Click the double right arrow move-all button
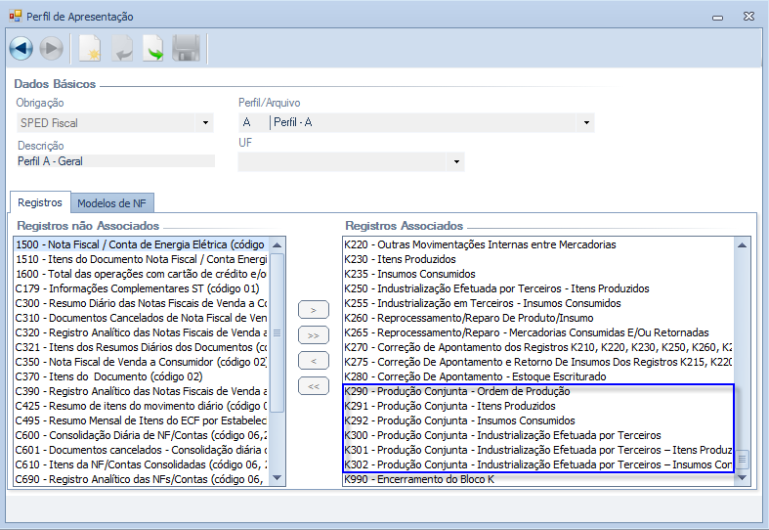 pos(312,335)
